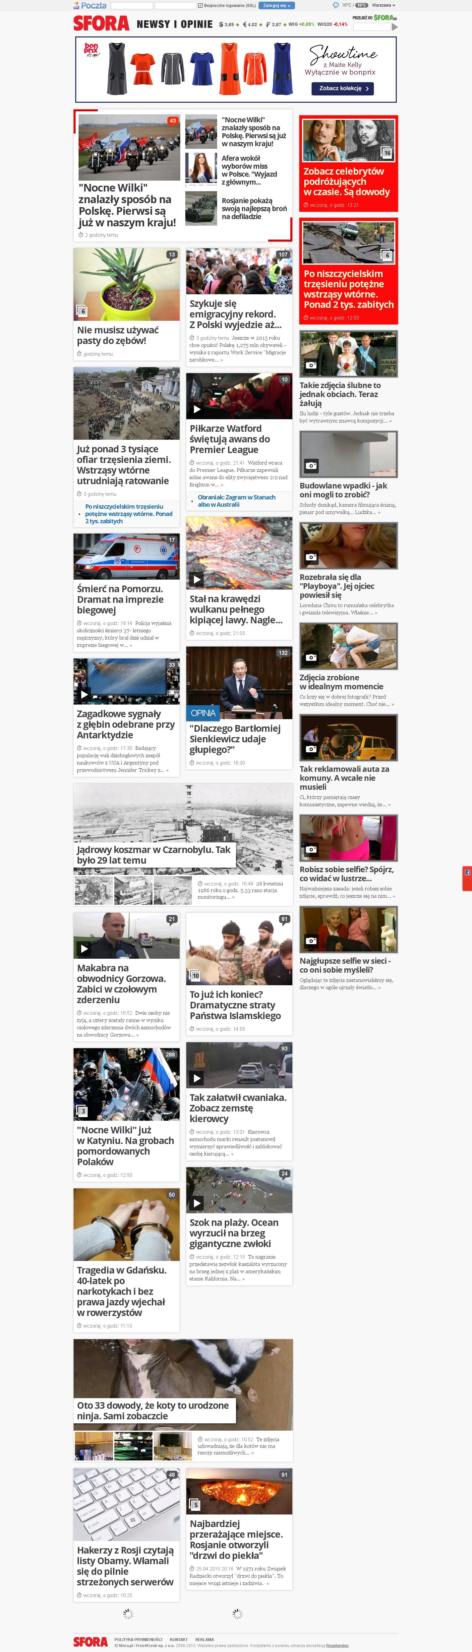The image size is (472, 1652).
Task: Open the Regulaminu link in footer
Action: click(x=337, y=1646)
